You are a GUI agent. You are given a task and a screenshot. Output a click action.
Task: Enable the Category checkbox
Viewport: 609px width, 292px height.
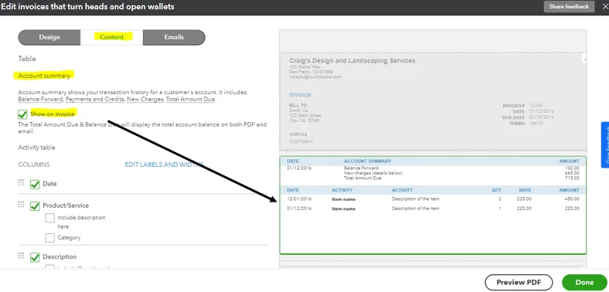click(x=49, y=238)
